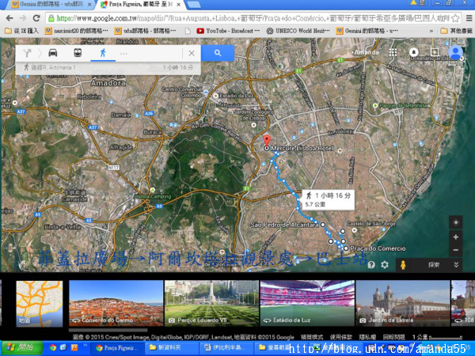Click the blue search button
475x356 pixels.
pos(218,53)
